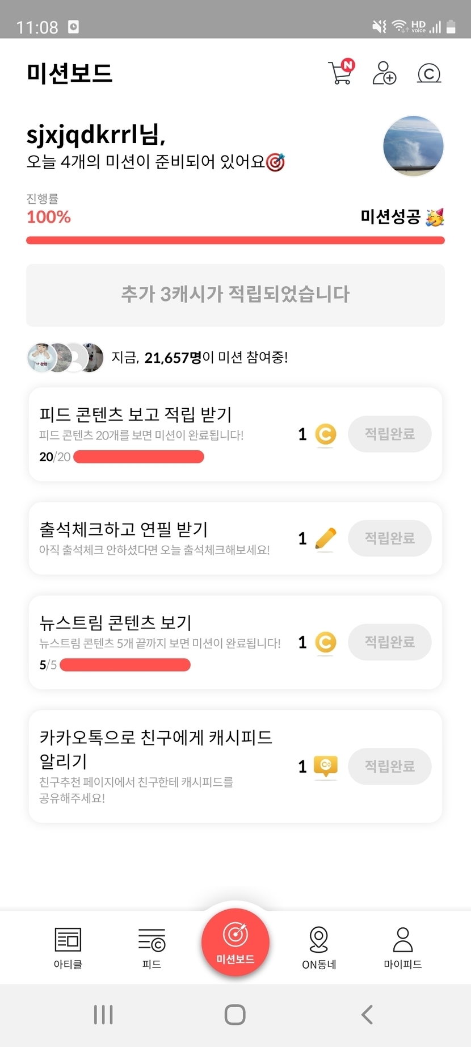Go to the ON동네 tab

[x=319, y=948]
